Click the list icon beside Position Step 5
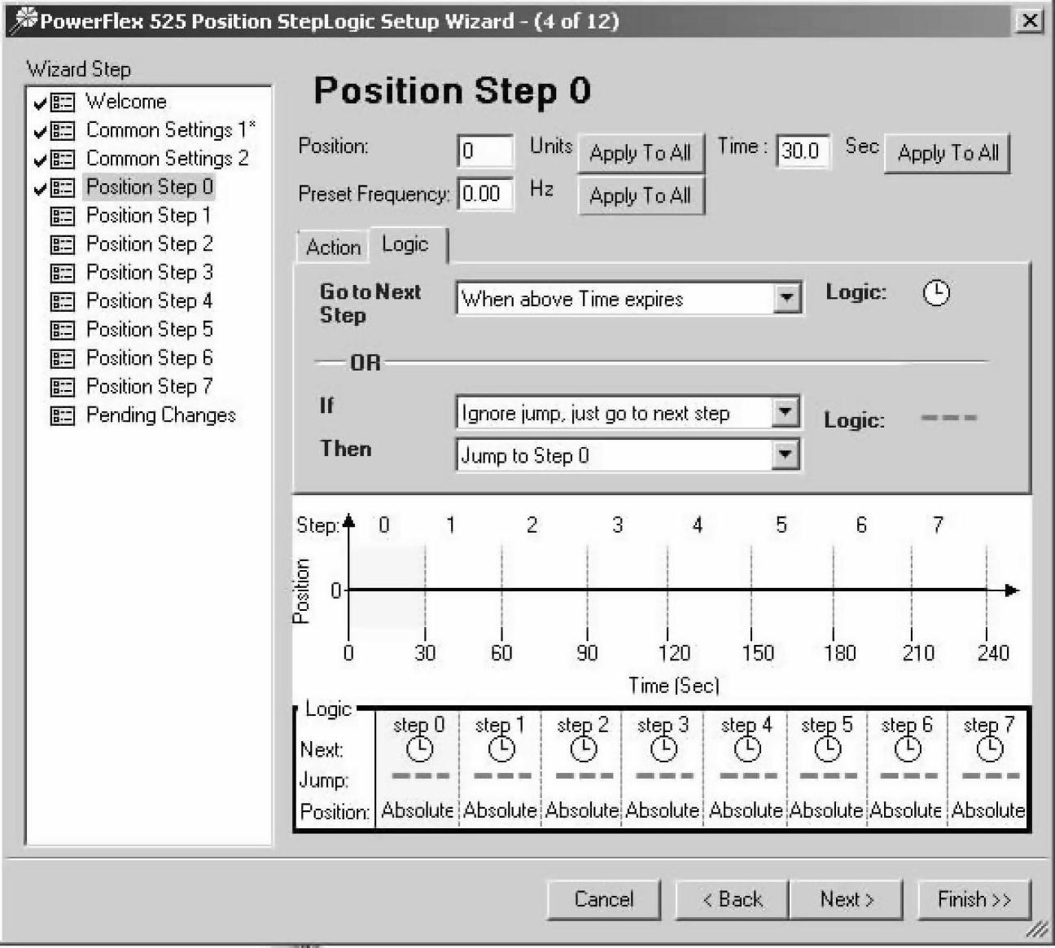This screenshot has height=948, width=1055. click(x=63, y=330)
